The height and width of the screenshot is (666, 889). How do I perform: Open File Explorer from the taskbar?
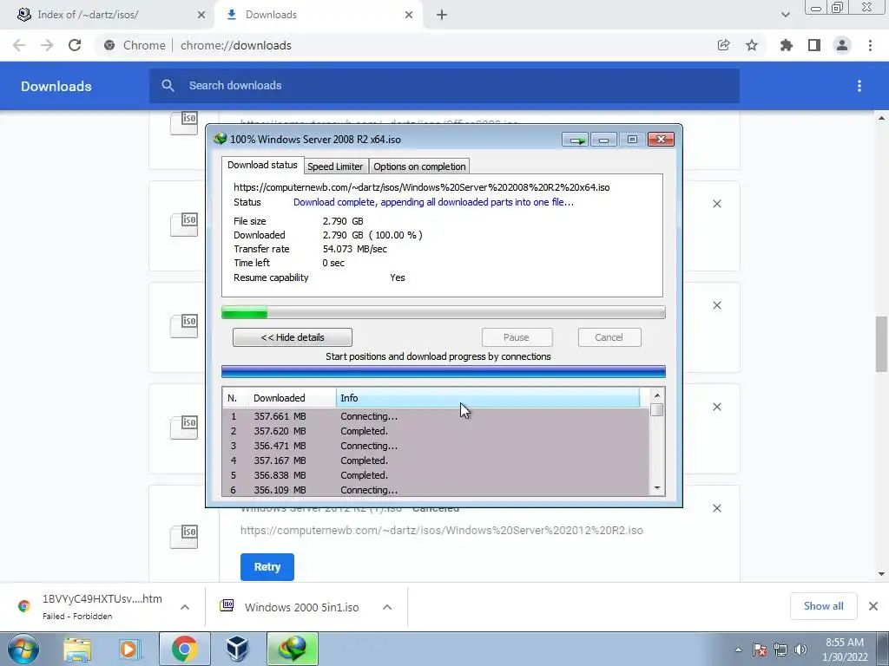[x=77, y=649]
